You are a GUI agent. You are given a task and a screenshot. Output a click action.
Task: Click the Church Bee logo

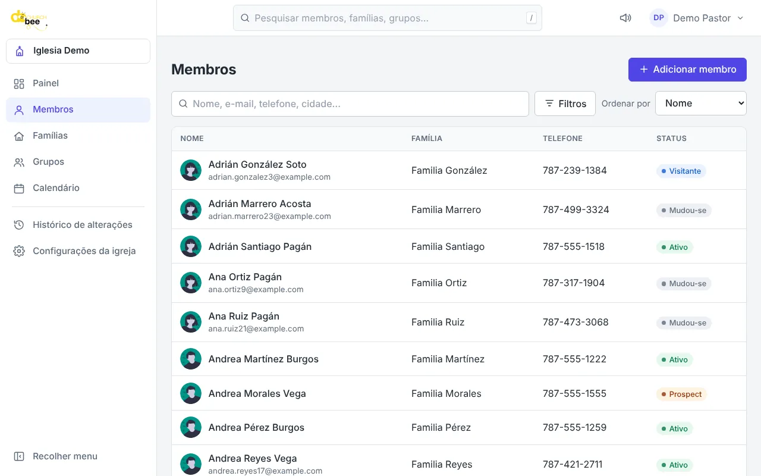tap(29, 19)
